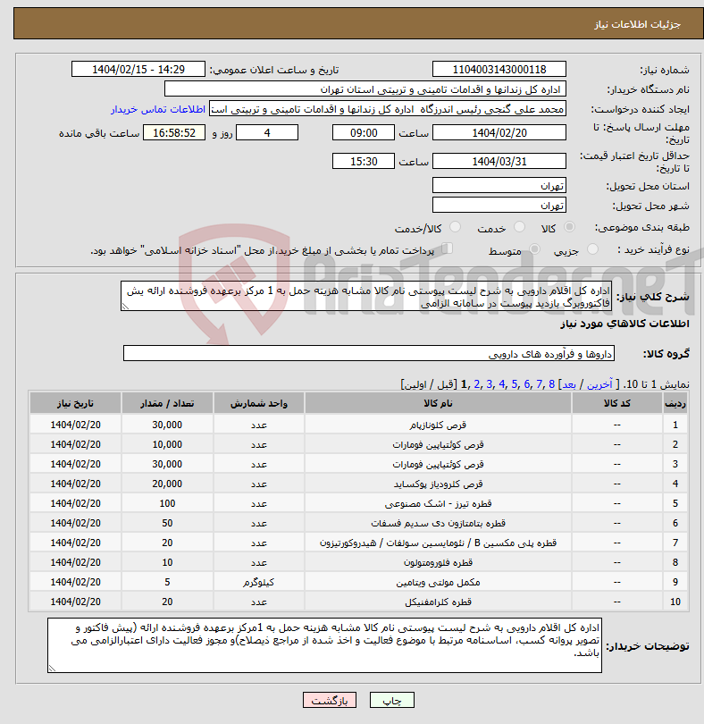Go to page 6 of items
This screenshot has height=724, width=704.
tap(527, 384)
